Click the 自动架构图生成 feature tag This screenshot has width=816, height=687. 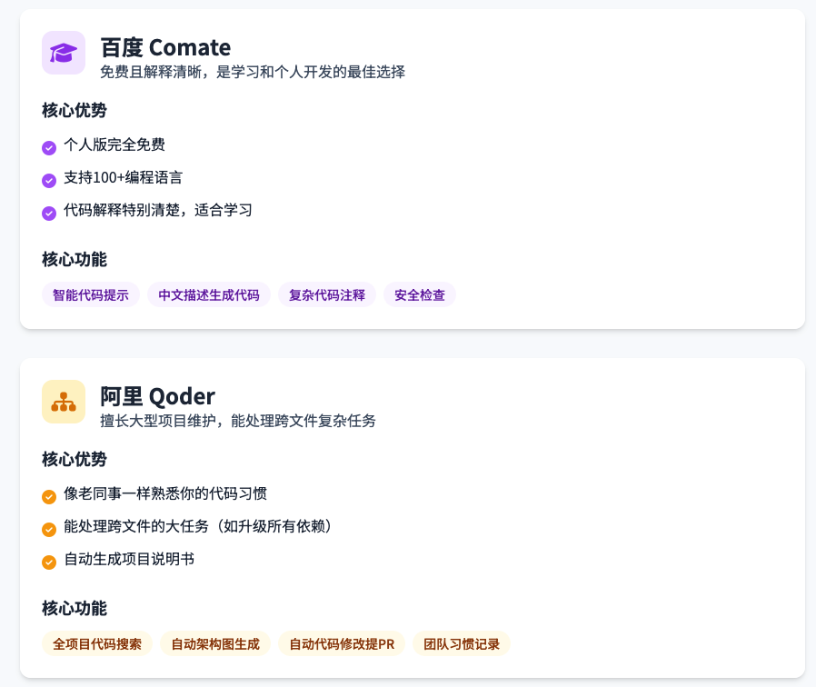click(x=215, y=644)
